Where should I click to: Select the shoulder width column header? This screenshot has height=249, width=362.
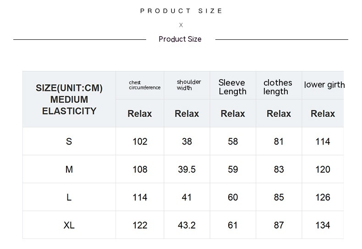[x=189, y=85]
